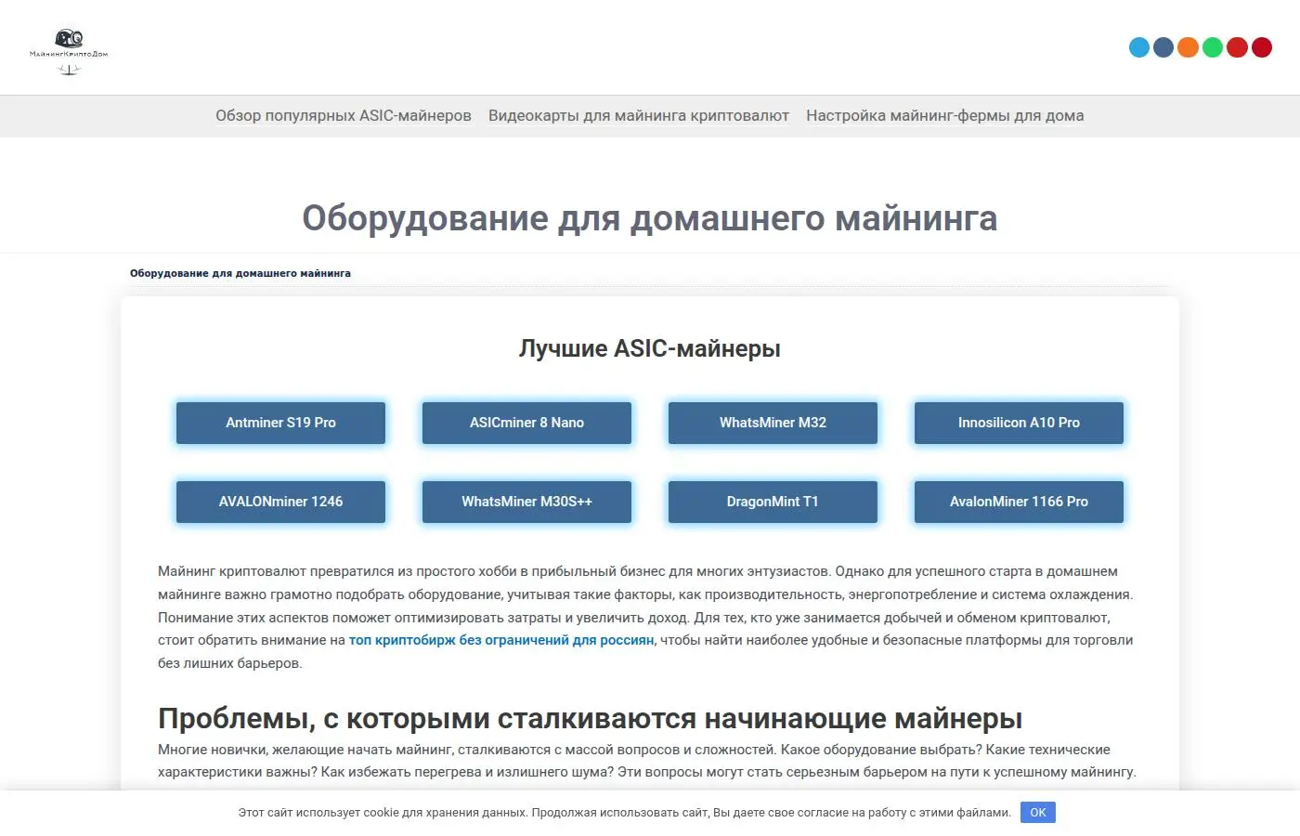Click the МайнингКриптоДом site logo
The width and height of the screenshot is (1300, 836).
click(x=69, y=51)
